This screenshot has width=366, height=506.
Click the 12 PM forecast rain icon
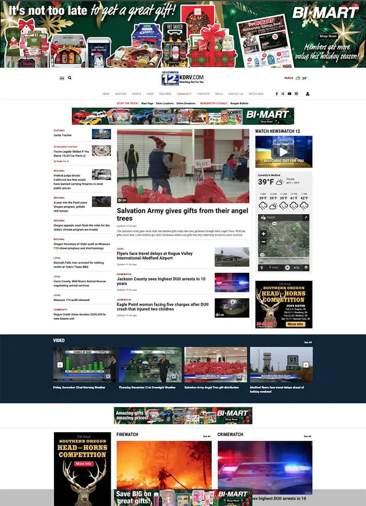pos(294,205)
